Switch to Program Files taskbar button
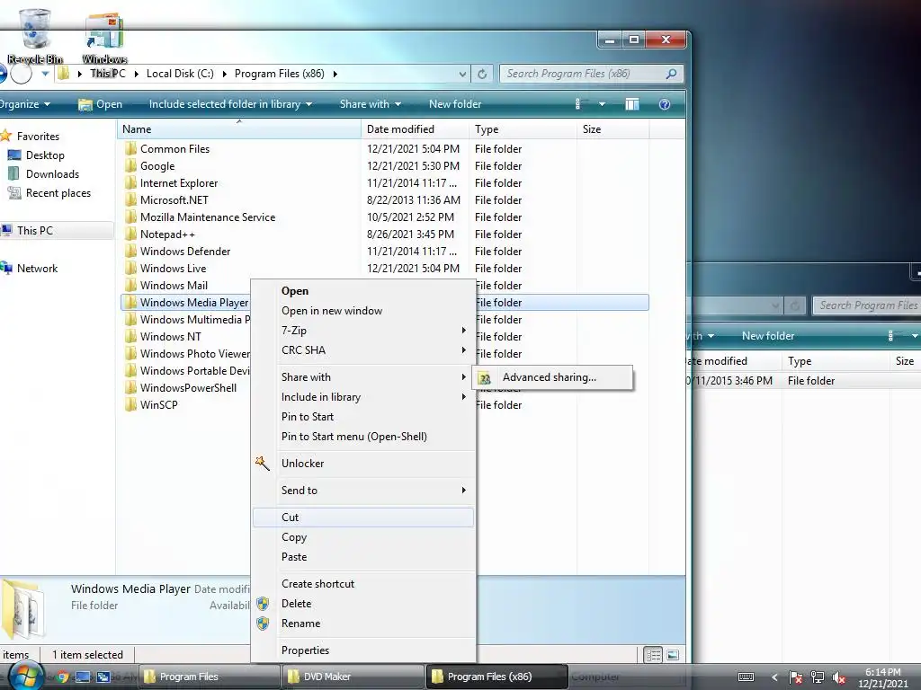The width and height of the screenshot is (921, 690). [209, 677]
